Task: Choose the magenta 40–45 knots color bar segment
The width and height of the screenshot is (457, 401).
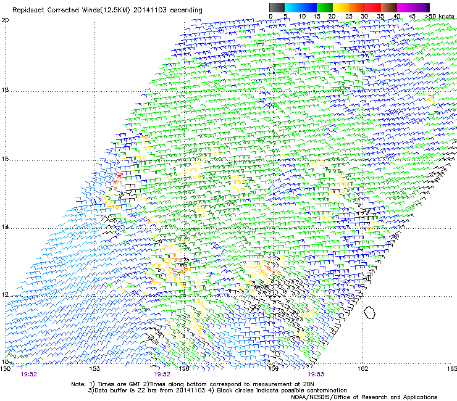Action: 405,7
